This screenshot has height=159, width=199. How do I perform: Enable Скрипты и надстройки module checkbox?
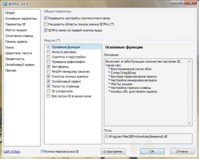pos(48,57)
